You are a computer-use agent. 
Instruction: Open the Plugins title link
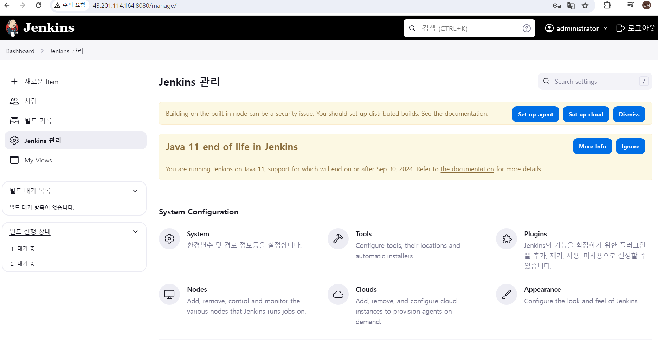(535, 234)
